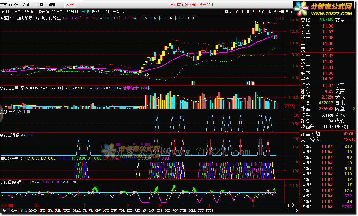Select the WR indicator tab
Image resolution: width=358 pixels, height=216 pixels.
144,210
